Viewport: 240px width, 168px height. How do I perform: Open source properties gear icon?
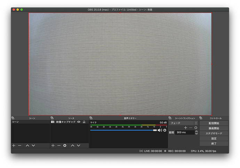click(65, 145)
